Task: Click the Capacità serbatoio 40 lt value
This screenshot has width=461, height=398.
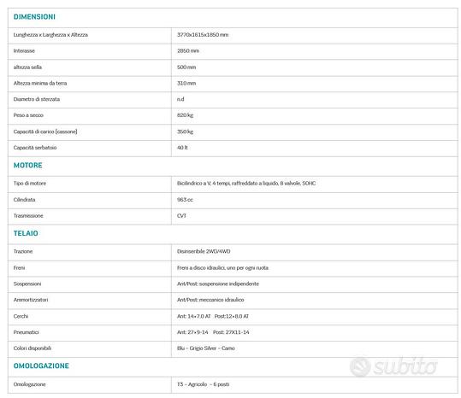Action: [182, 148]
